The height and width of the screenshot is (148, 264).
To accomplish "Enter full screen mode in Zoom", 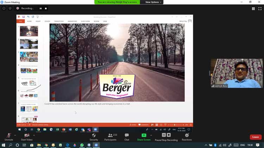I will coord(260,9).
